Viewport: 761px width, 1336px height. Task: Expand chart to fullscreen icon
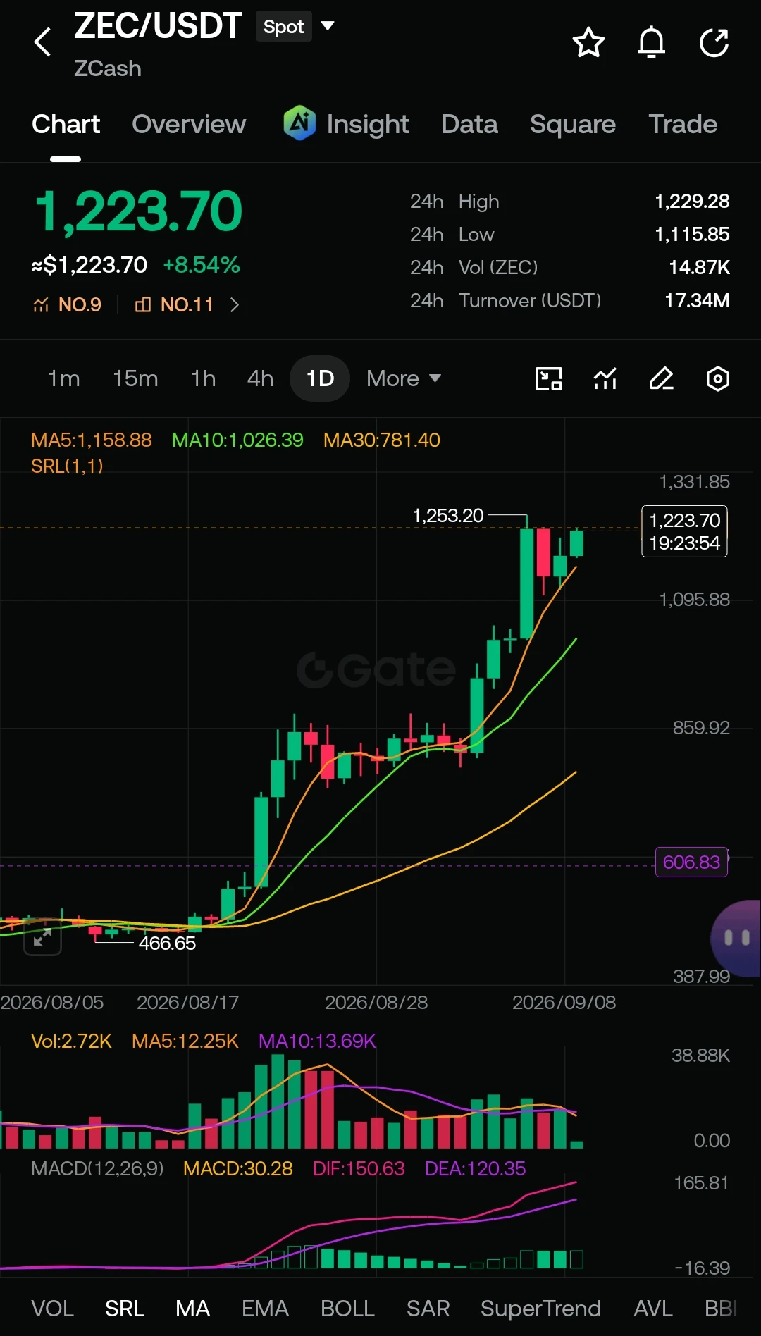click(42, 937)
